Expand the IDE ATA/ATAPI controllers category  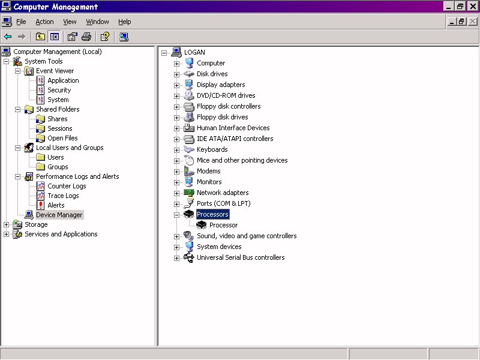pos(176,139)
